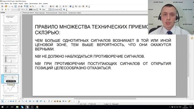
Task: Select slide 4 thumbnail
Action: tap(11, 49)
